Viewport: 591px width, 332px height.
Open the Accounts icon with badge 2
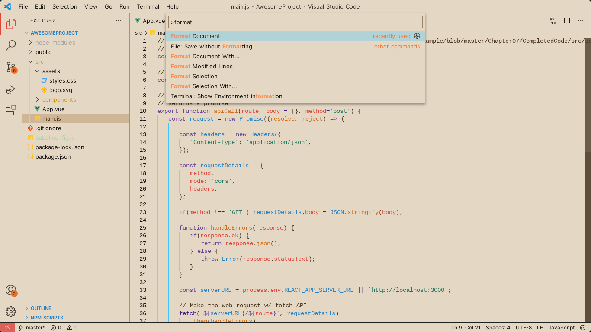[11, 290]
